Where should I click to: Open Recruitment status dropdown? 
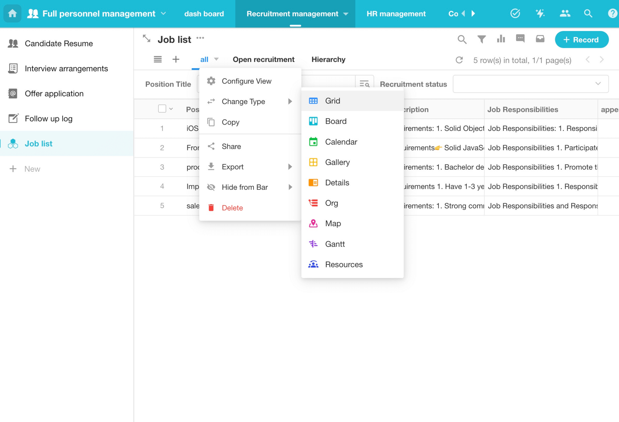click(x=530, y=84)
